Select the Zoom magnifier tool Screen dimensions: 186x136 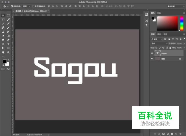[8, 52]
